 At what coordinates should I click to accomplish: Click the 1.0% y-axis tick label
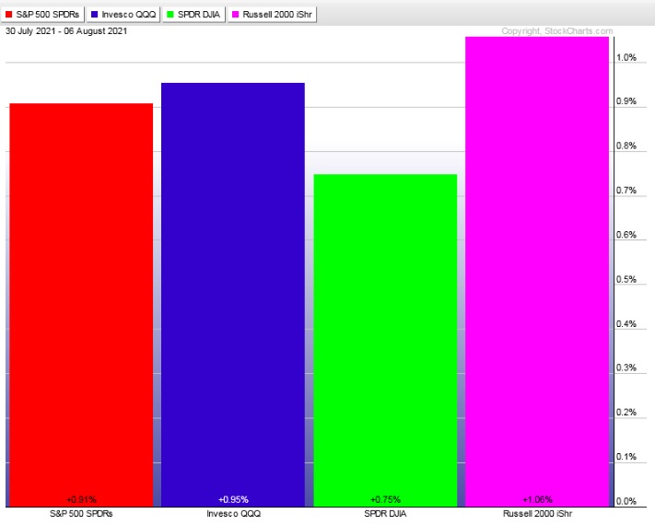click(626, 58)
